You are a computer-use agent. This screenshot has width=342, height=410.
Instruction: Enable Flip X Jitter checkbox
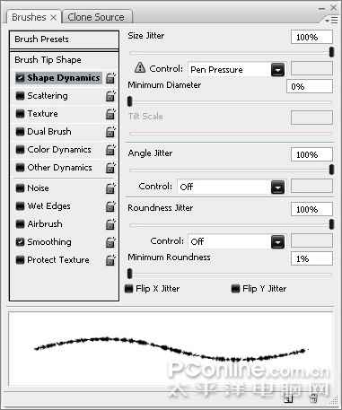point(129,289)
